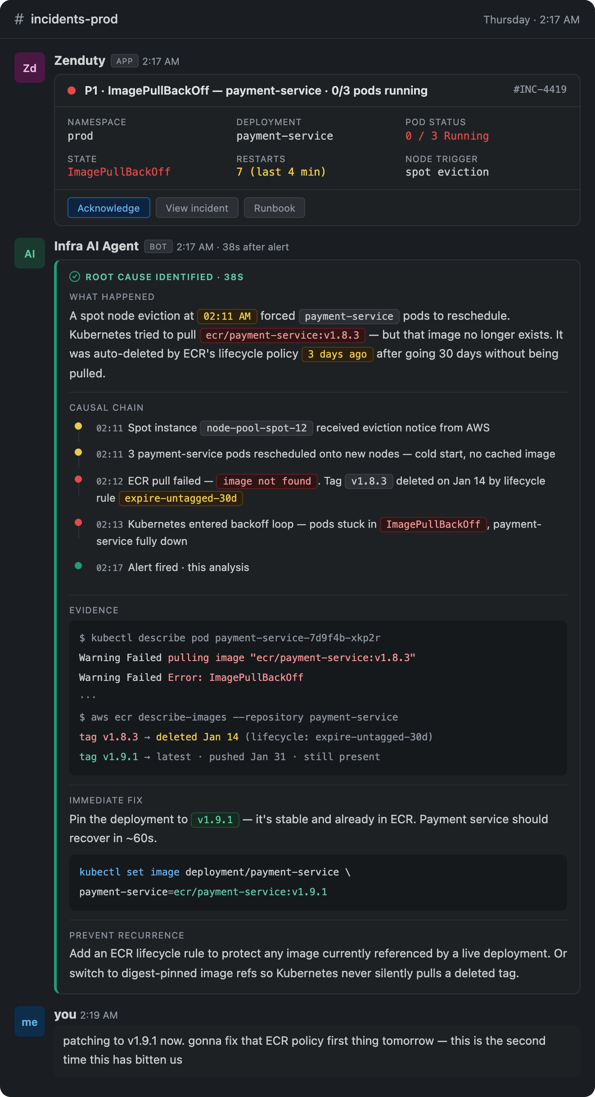Open the incidents-prod channel name
Viewport: 595px width, 1097px height.
[x=74, y=19]
